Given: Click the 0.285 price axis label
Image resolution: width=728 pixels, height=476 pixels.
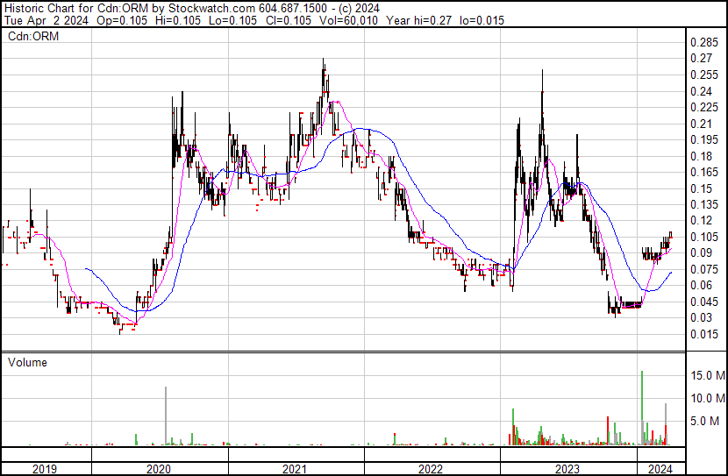Looking at the screenshot, I should tap(704, 43).
